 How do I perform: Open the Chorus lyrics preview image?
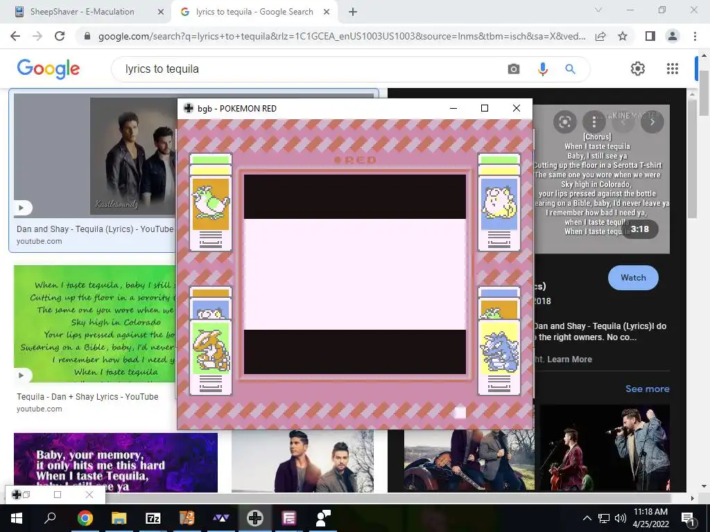click(x=601, y=179)
